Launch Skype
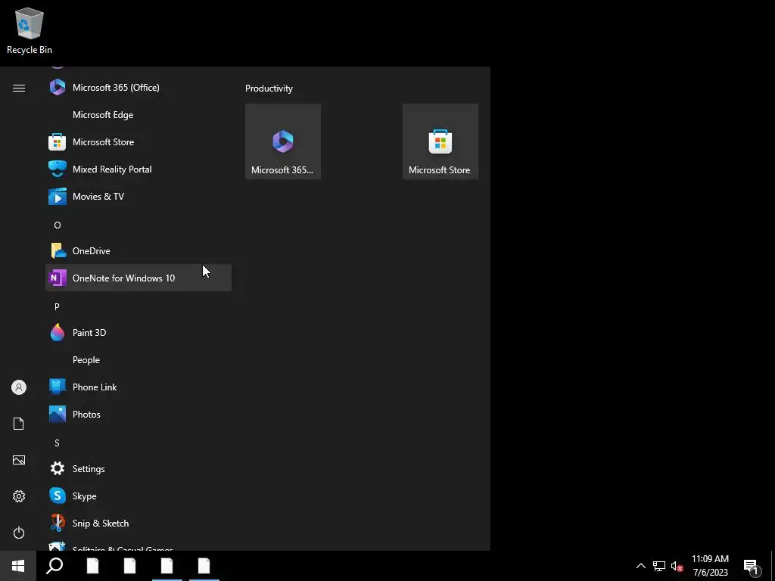775x581 pixels. coord(139,496)
